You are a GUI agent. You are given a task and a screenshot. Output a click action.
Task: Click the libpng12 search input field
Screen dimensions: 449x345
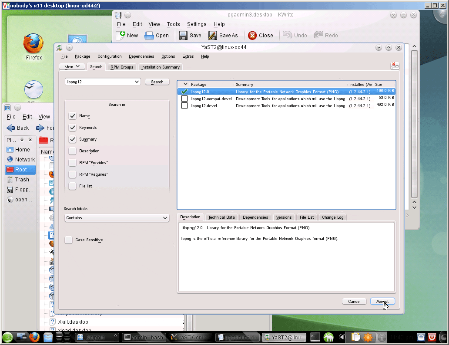click(x=100, y=82)
